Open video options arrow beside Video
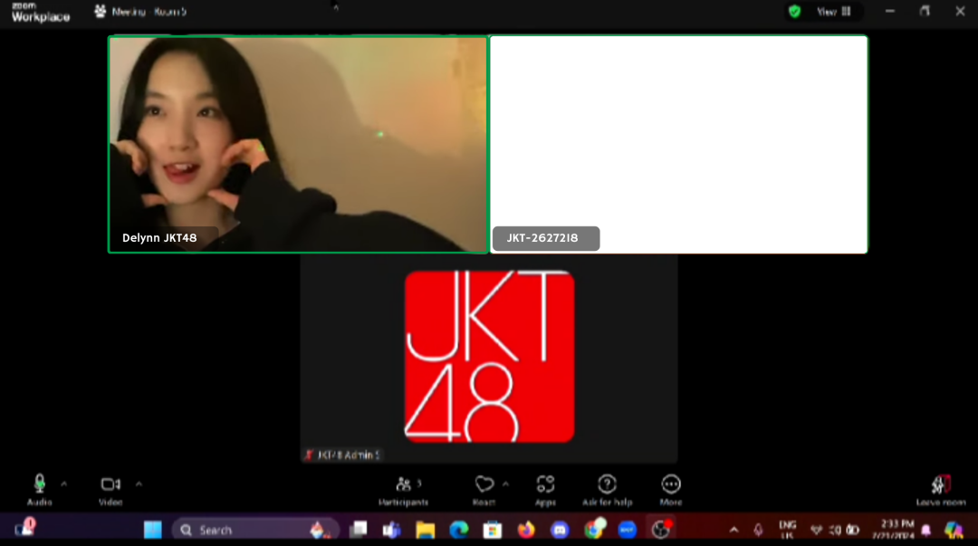The height and width of the screenshot is (546, 978). point(139,484)
